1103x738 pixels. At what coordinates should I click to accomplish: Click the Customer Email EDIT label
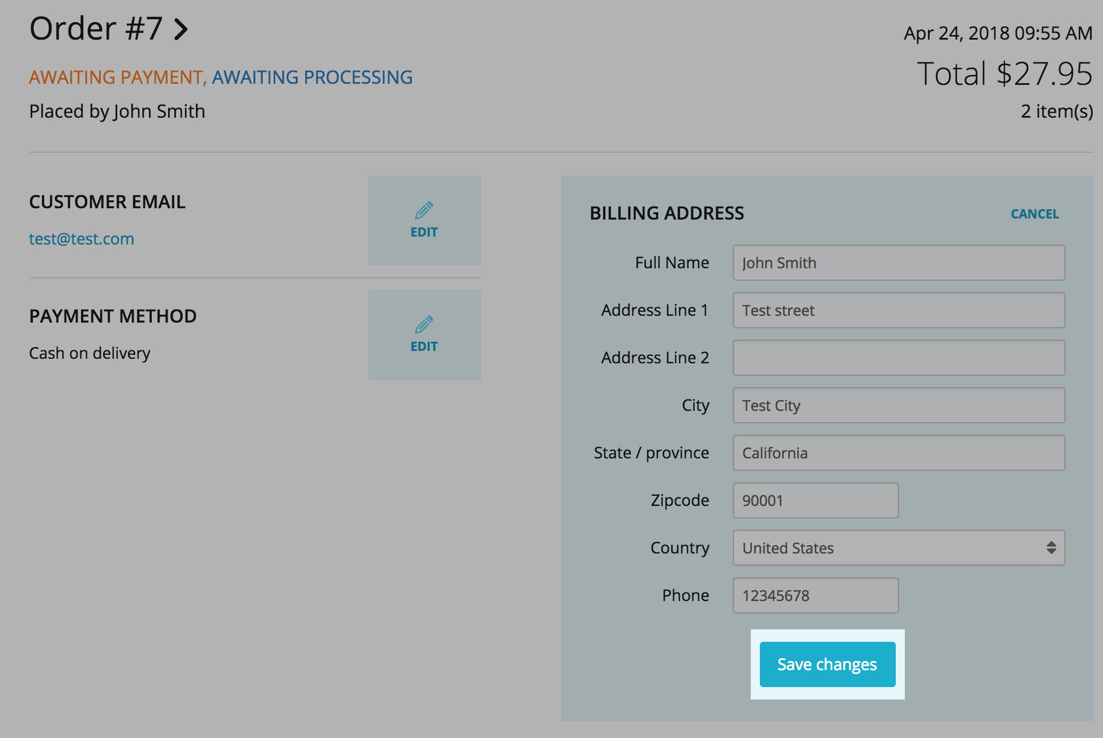[424, 232]
